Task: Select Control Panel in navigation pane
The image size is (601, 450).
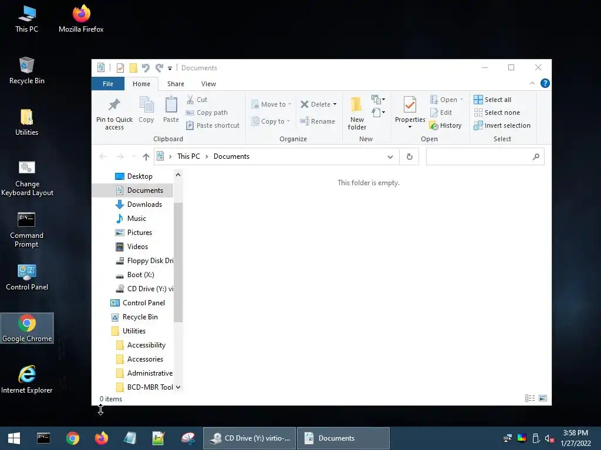Action: [137, 303]
